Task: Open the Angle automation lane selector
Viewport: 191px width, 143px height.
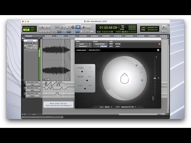Action: pos(33,85)
